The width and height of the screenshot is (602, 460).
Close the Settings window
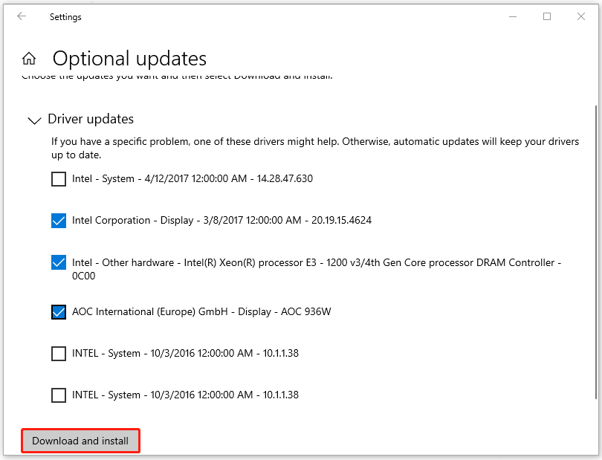pos(582,16)
